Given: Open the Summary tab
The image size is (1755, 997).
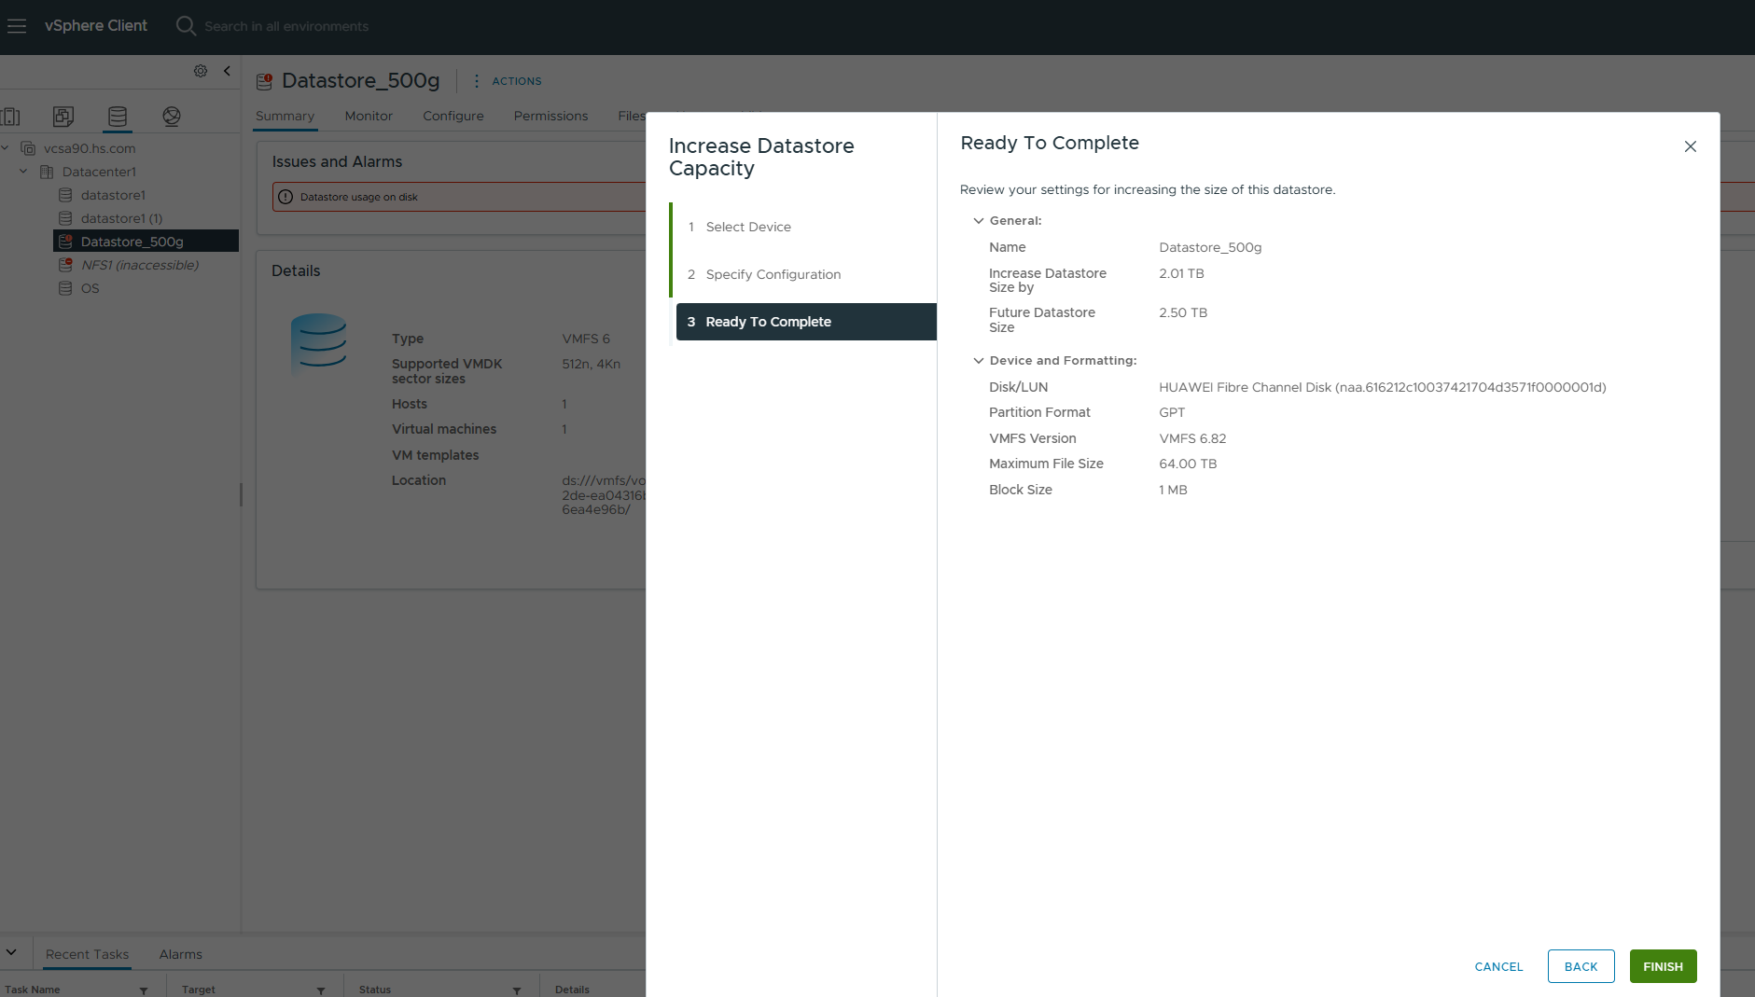Looking at the screenshot, I should (285, 116).
